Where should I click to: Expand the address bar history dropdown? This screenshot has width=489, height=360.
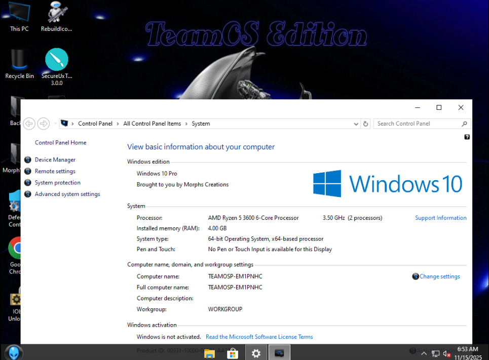356,124
